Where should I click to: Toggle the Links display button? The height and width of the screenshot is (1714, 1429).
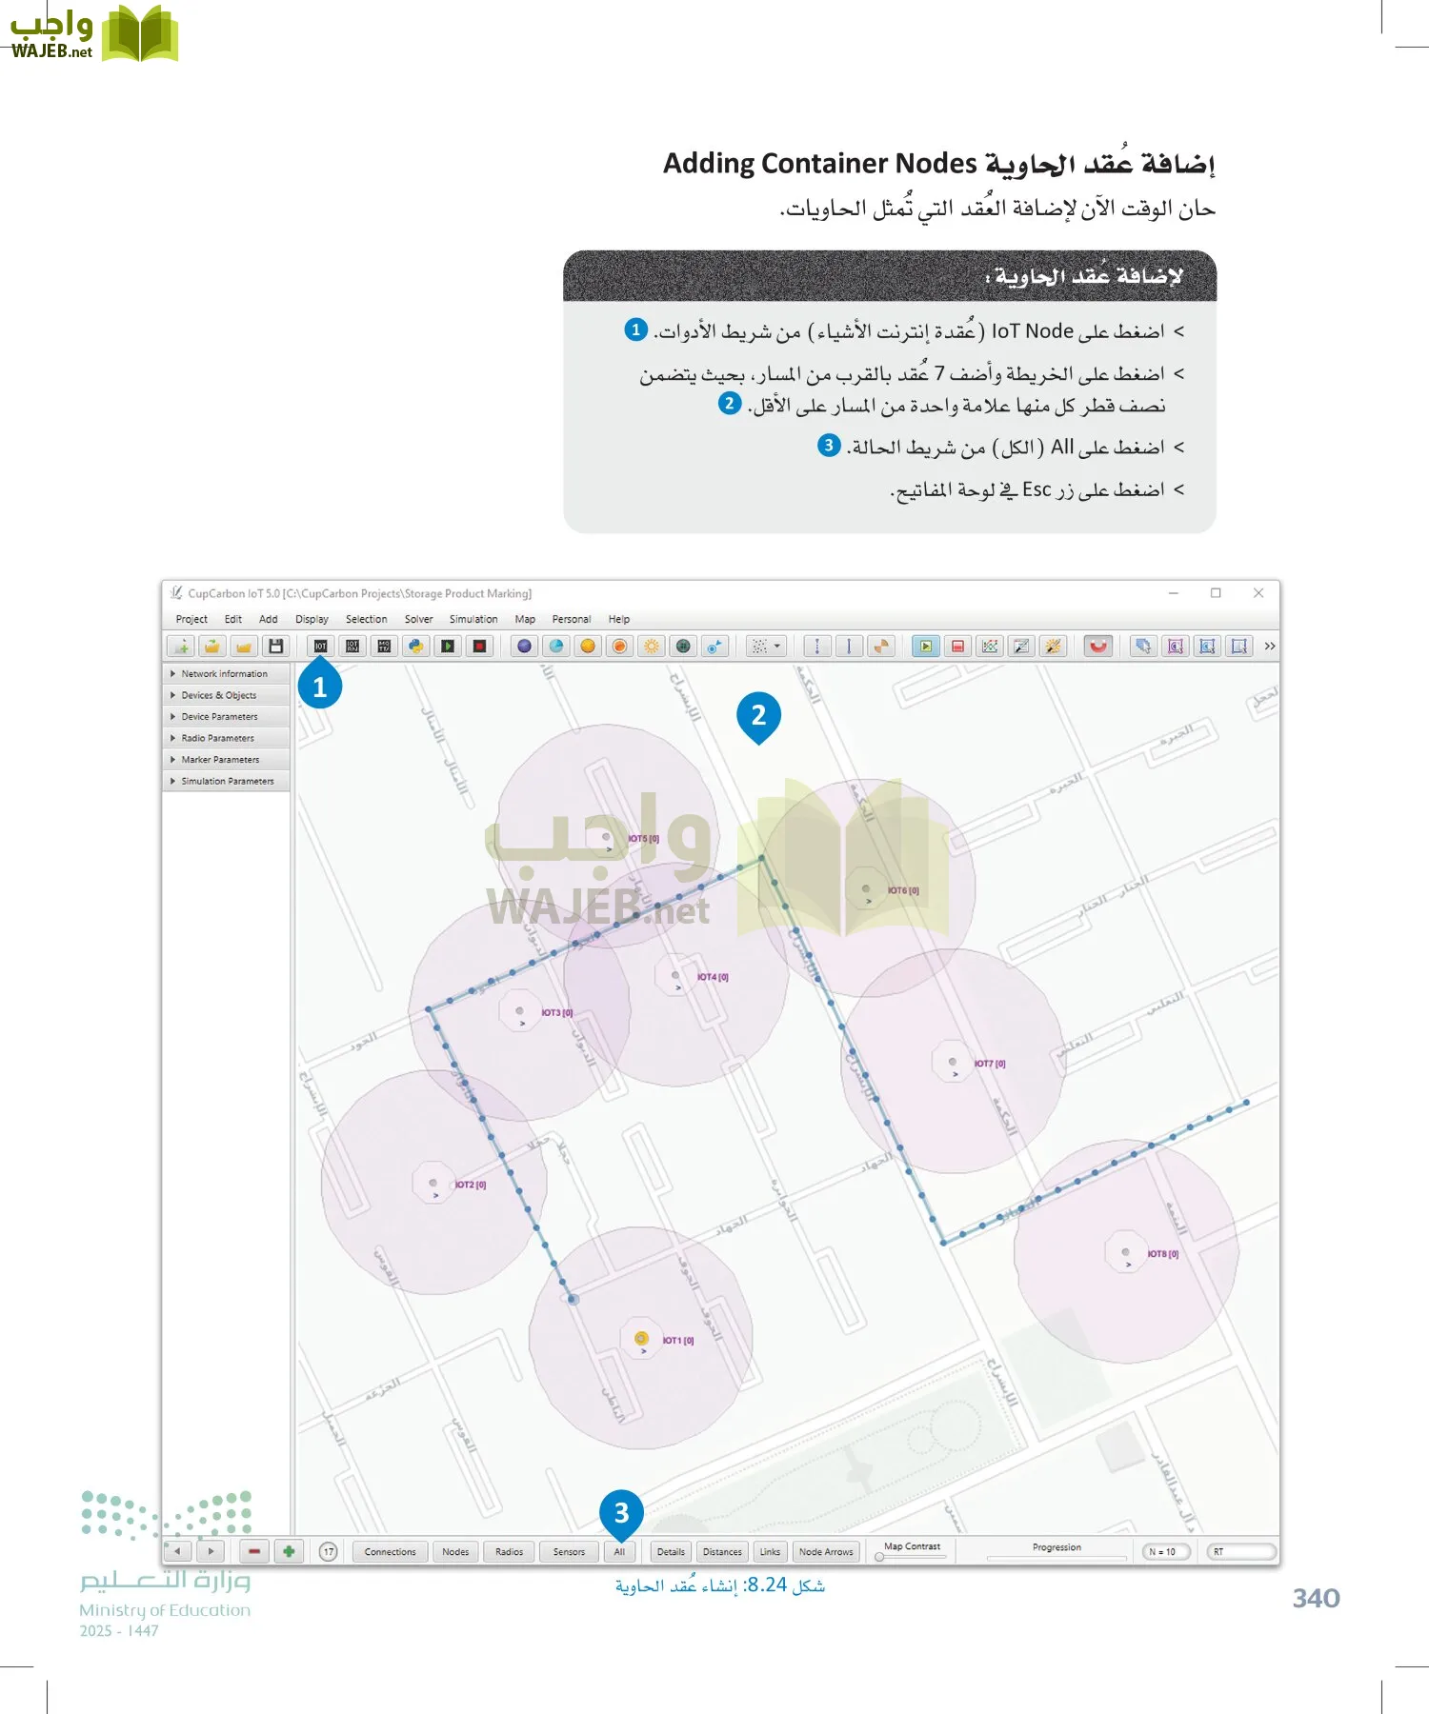coord(770,1552)
